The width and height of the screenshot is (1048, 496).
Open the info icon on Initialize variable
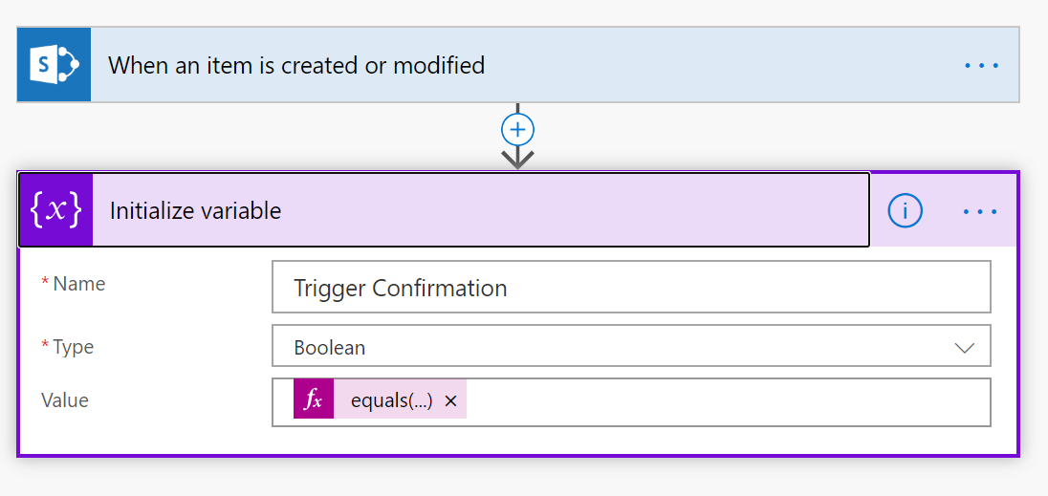click(905, 211)
